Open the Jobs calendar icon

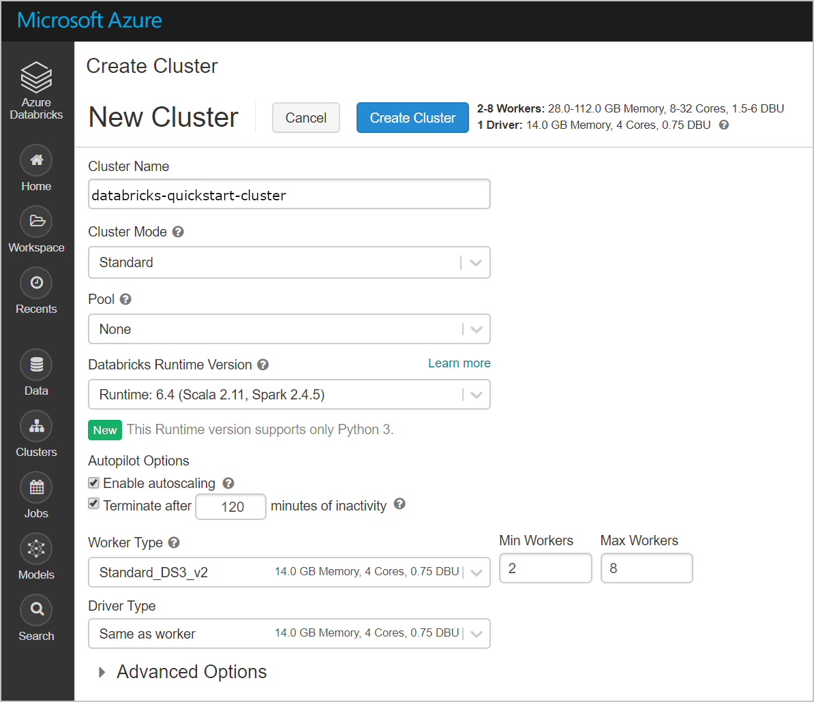click(36, 487)
